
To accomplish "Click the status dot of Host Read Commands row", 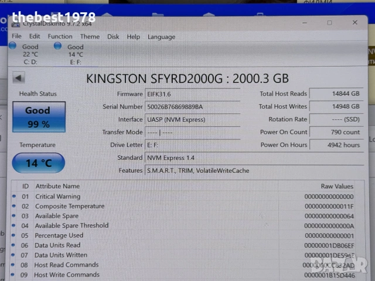I will pos(13,265).
